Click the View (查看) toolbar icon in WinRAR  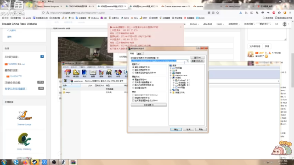pyautogui.click(x=93, y=73)
